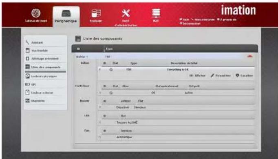Click the Localiser pin icon
This screenshot has width=278, height=159.
coord(237,75)
